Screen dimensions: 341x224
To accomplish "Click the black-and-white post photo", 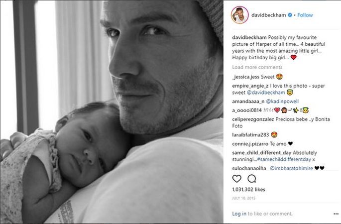I will 112,112.
